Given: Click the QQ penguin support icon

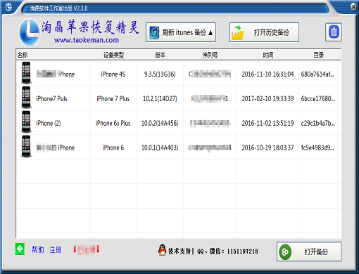Looking at the screenshot, I should 162,250.
